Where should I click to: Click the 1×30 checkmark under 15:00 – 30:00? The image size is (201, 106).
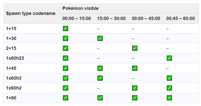point(100,38)
